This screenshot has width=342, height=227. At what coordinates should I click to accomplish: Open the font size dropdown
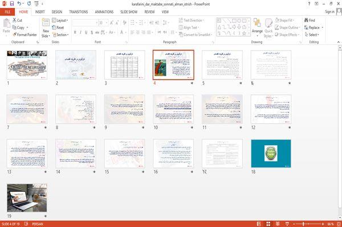tap(107, 23)
